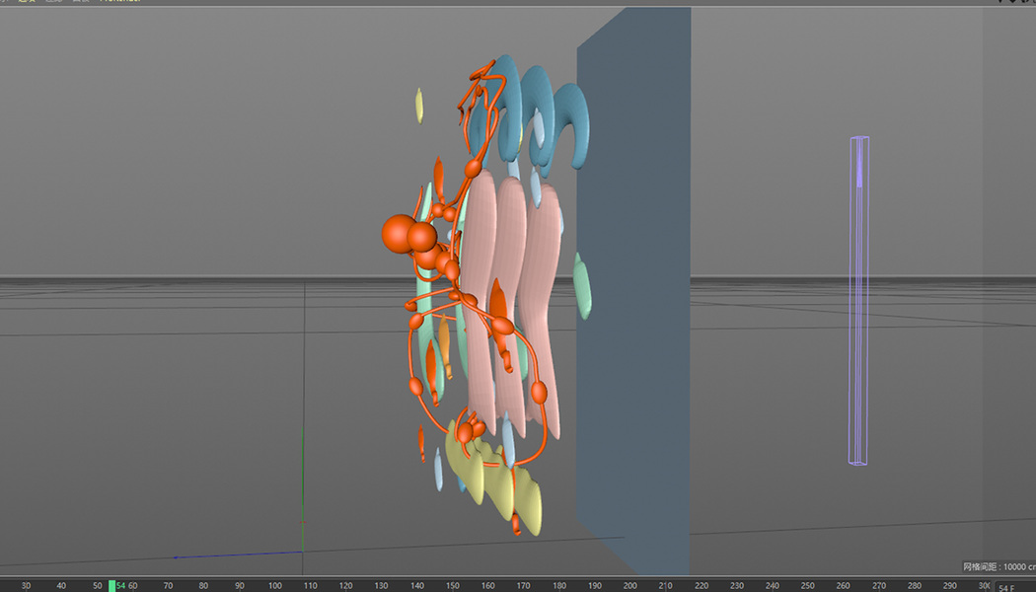Click the orange oval on the lower right tube
Viewport: 1036px width, 592px height.
pyautogui.click(x=539, y=392)
